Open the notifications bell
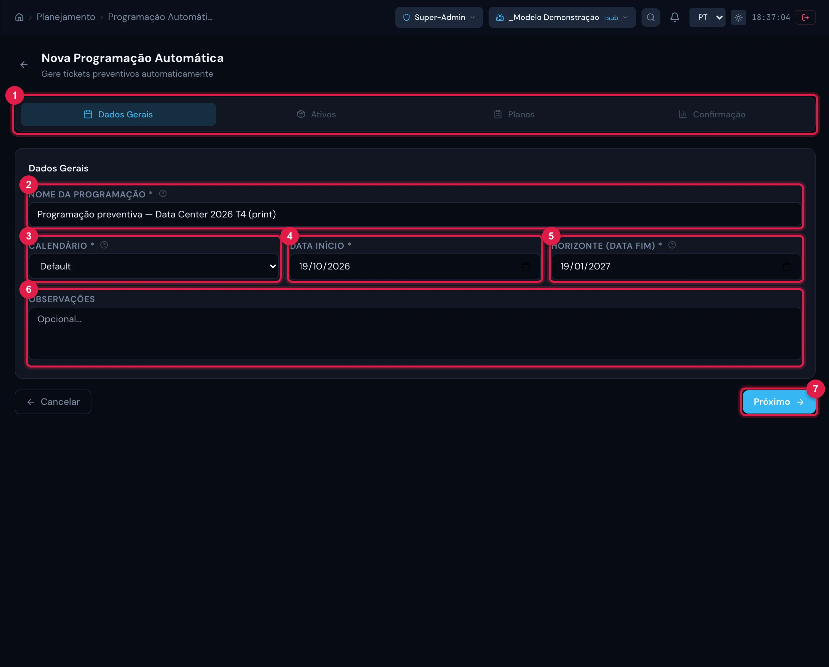 point(674,17)
